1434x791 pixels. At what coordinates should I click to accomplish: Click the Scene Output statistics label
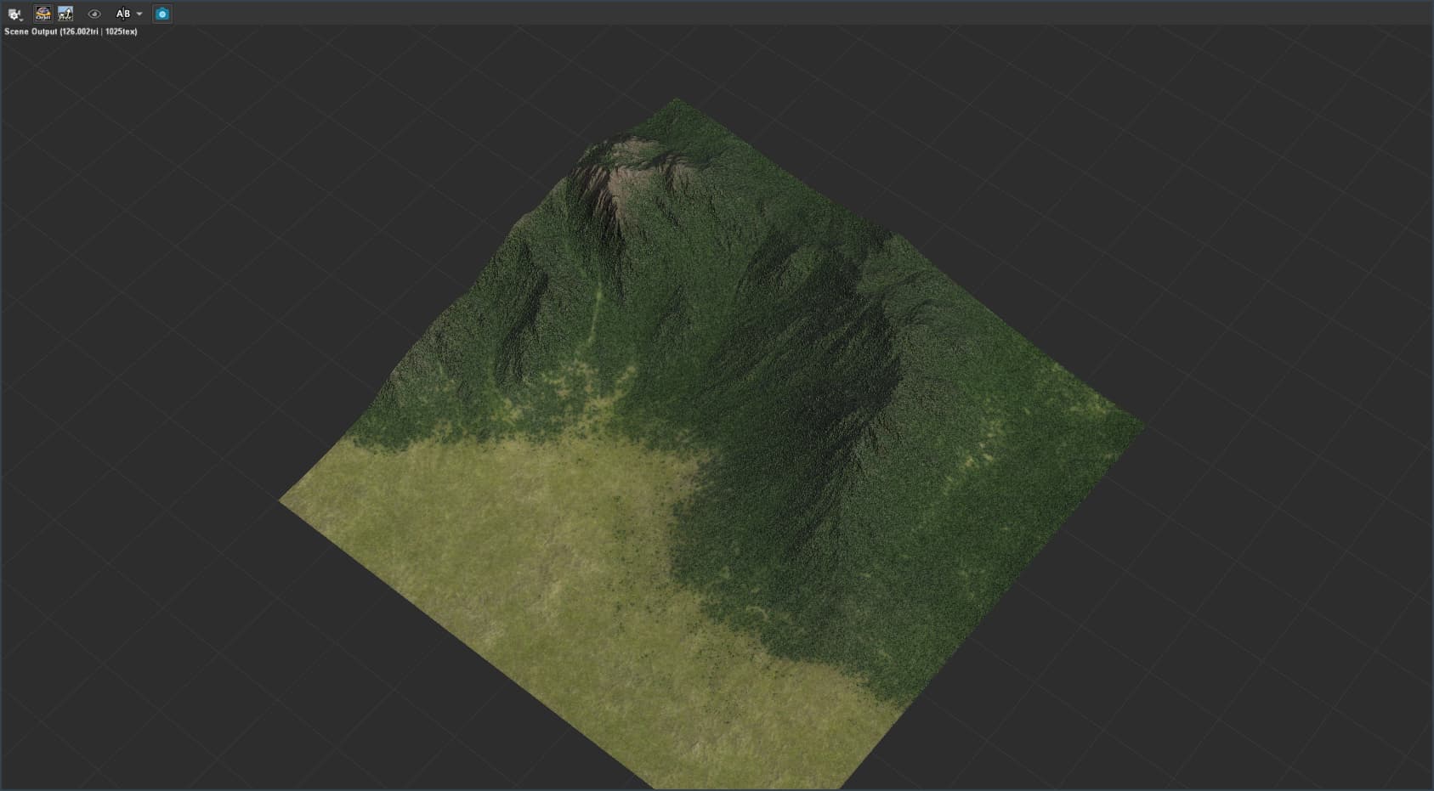pyautogui.click(x=71, y=31)
